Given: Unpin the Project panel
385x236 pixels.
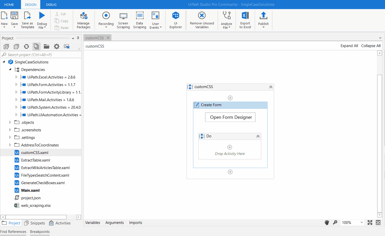Looking at the screenshot, I should pos(78,38).
